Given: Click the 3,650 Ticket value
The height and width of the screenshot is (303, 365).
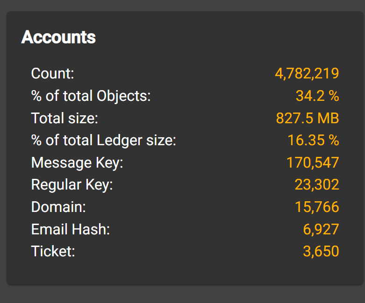Looking at the screenshot, I should click(321, 251).
